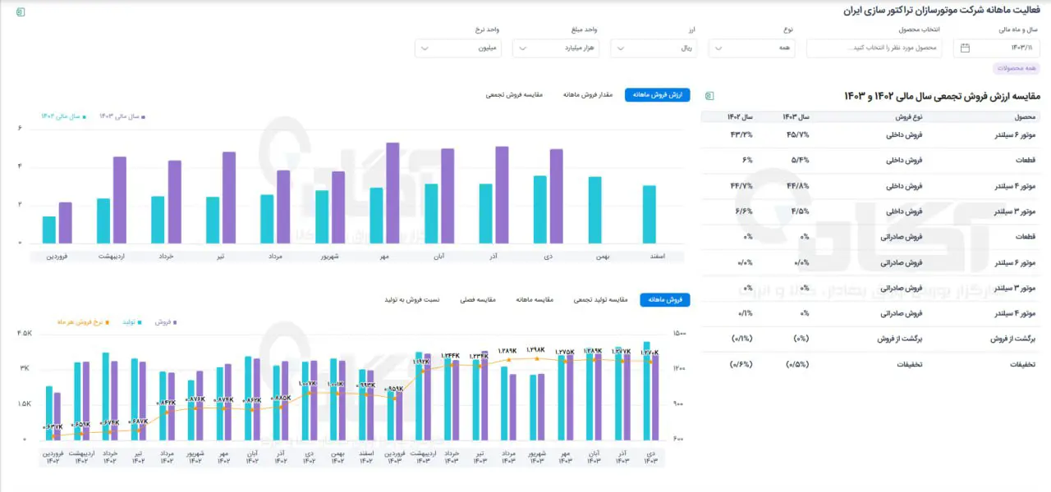Toggle the تولید legend series in lower chart

pyautogui.click(x=132, y=322)
